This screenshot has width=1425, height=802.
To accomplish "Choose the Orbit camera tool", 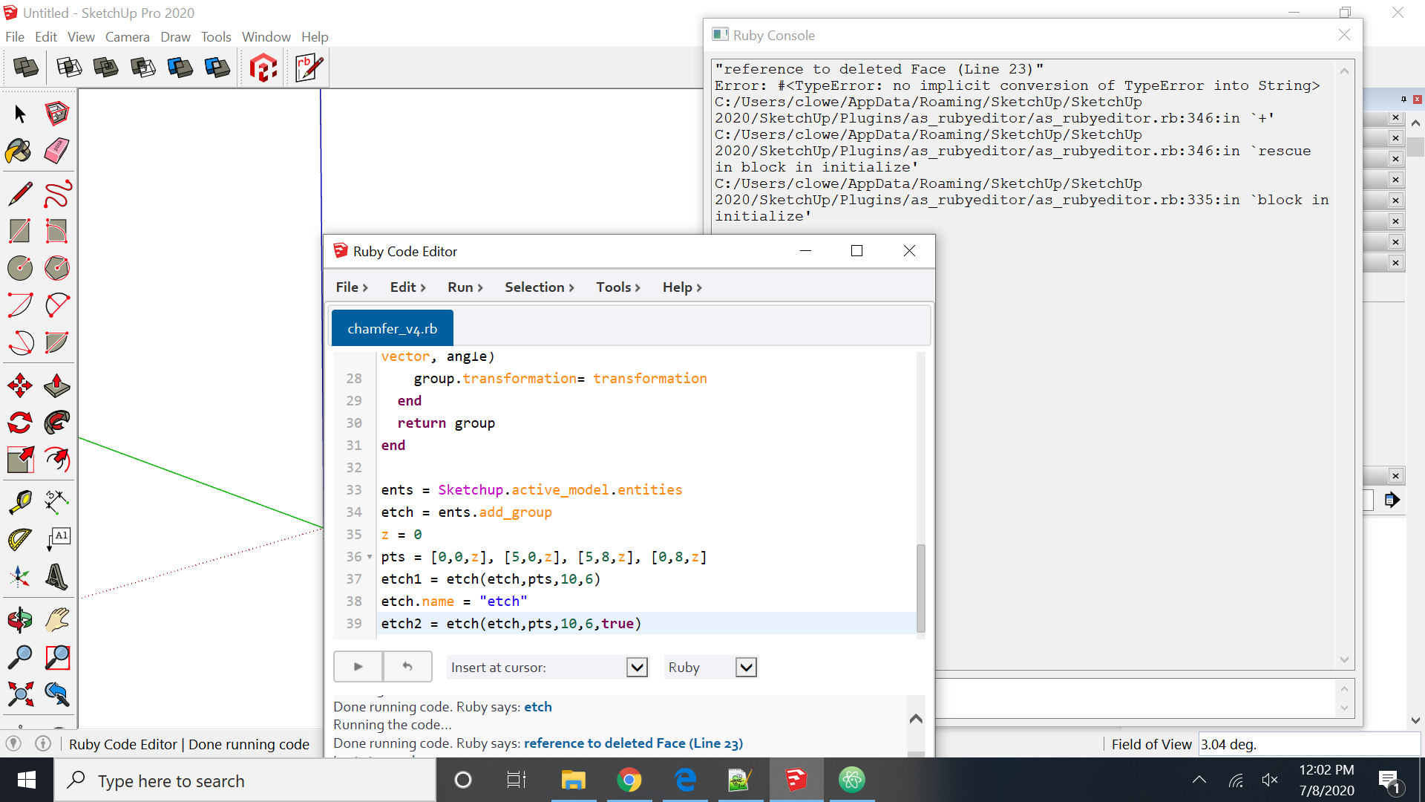I will pyautogui.click(x=19, y=619).
